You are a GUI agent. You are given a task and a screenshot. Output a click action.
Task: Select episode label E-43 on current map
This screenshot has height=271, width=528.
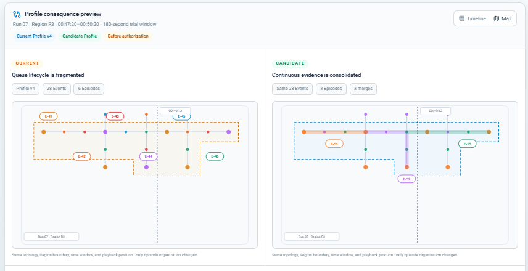pos(115,116)
